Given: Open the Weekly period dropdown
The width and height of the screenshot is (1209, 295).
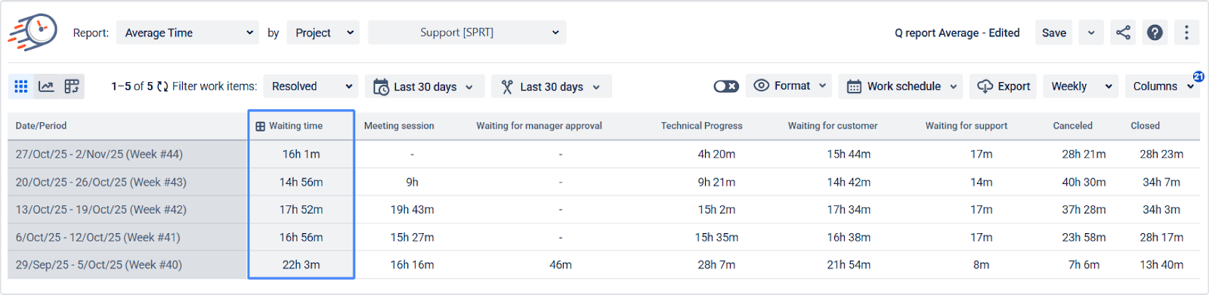Looking at the screenshot, I should coord(1081,86).
